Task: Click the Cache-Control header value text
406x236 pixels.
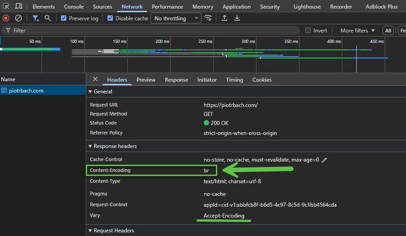Action: coord(261,160)
